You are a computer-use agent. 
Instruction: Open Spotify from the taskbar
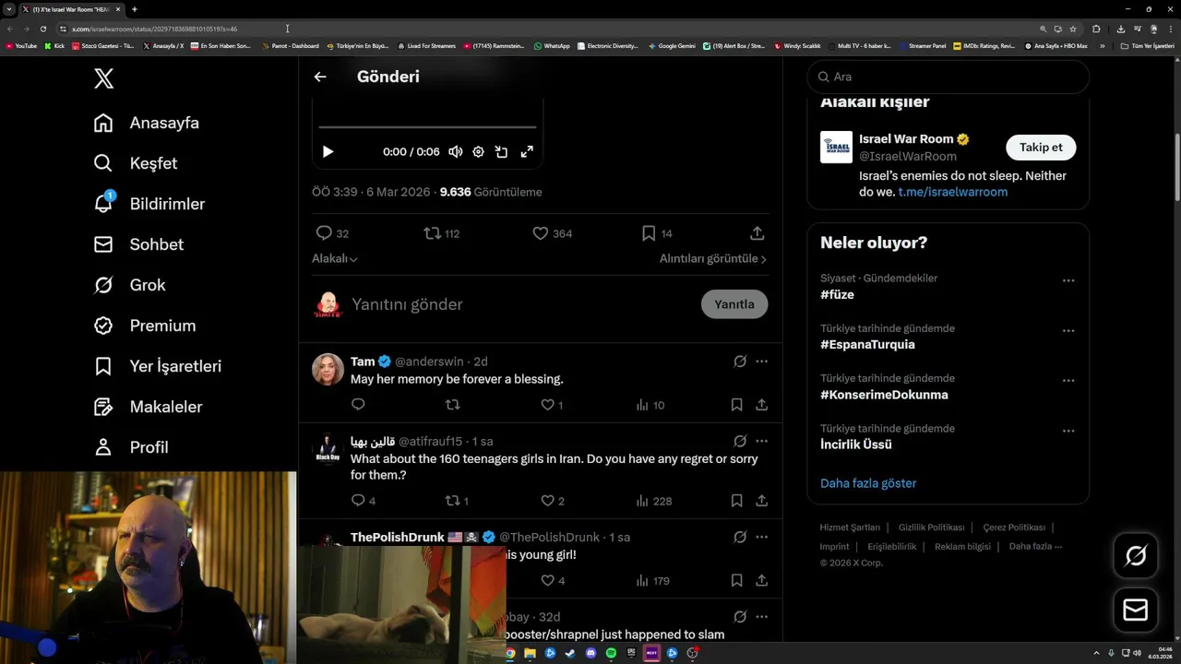tap(611, 653)
